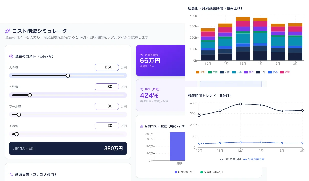Click the percent icon in the ROI card
This screenshot has height=181, width=309.
[142, 89]
